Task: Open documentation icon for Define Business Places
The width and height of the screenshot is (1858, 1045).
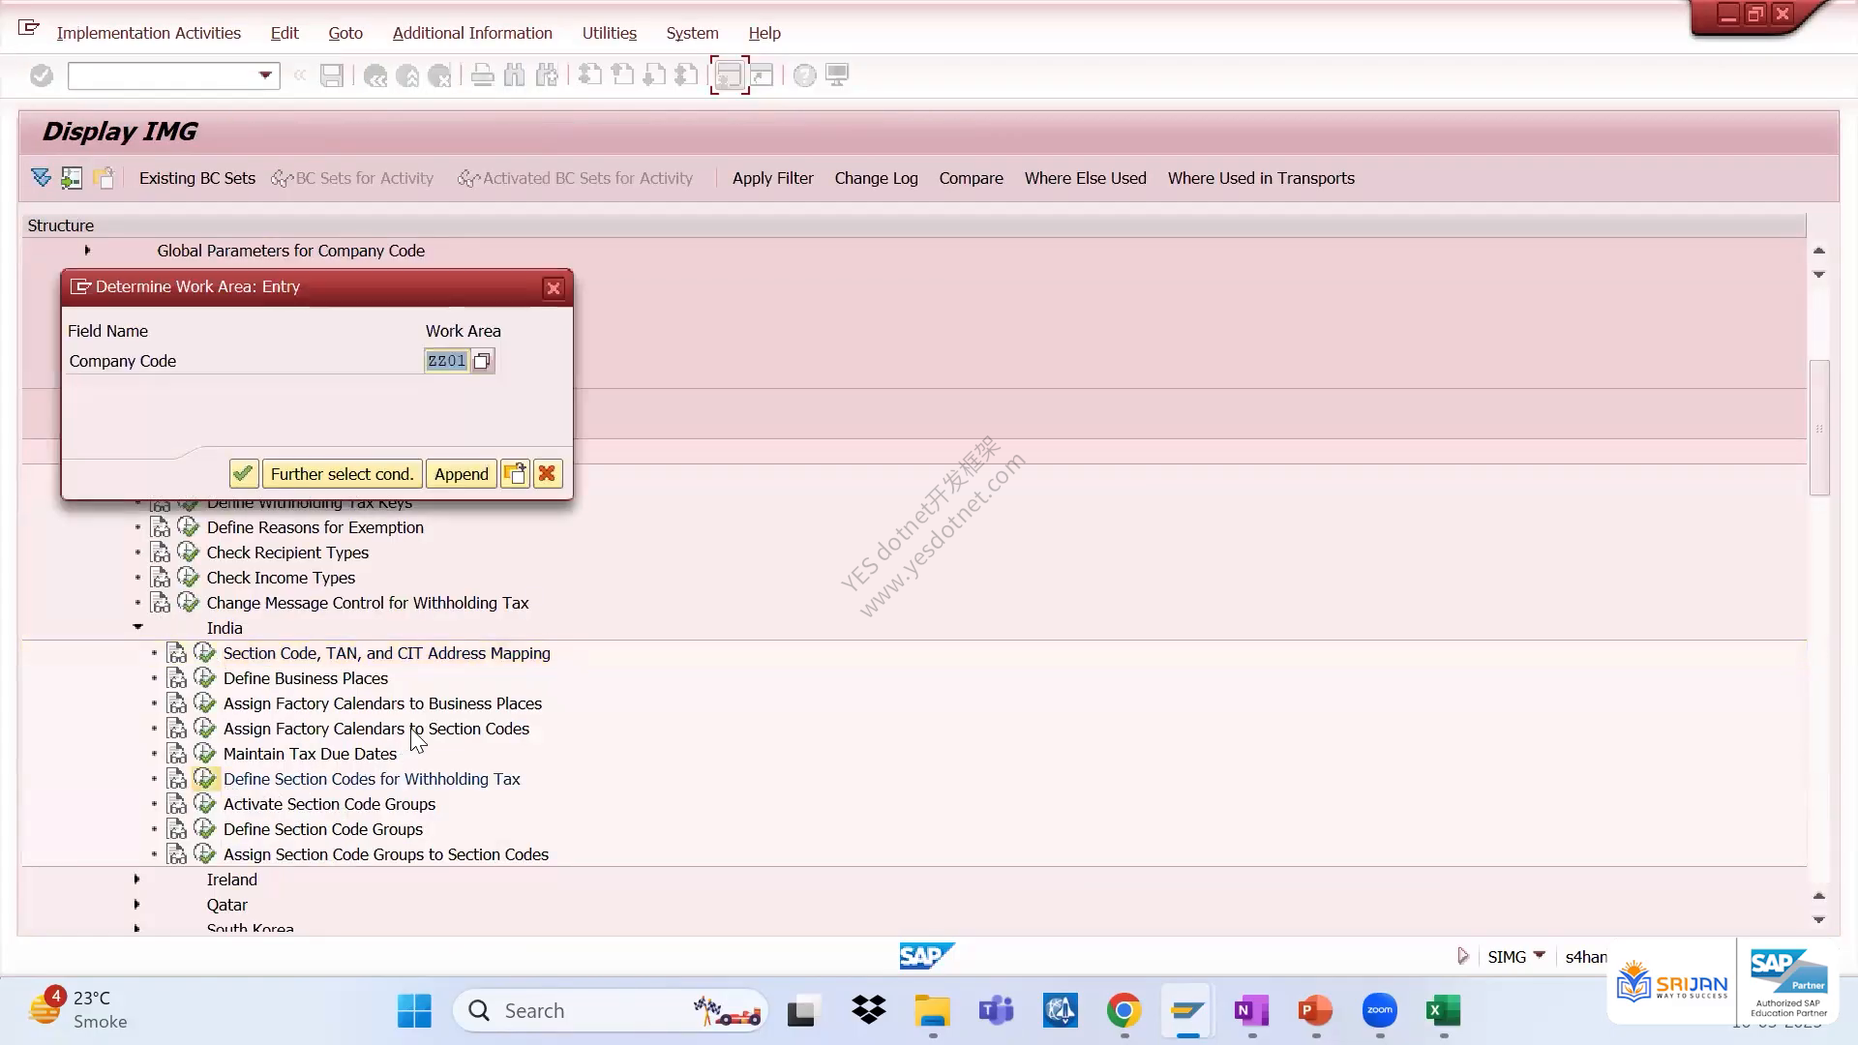Action: (x=177, y=678)
